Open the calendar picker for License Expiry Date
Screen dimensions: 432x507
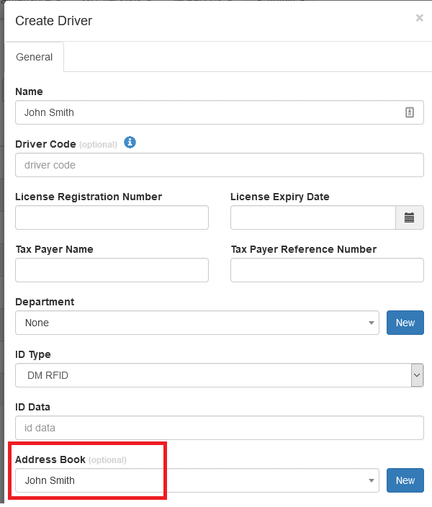click(409, 217)
